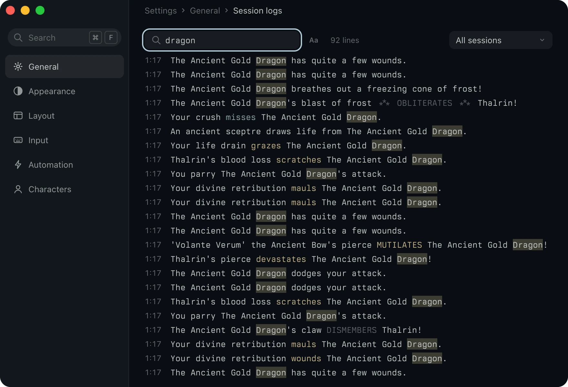
Task: Click the green zoom window button
Action: pos(40,10)
